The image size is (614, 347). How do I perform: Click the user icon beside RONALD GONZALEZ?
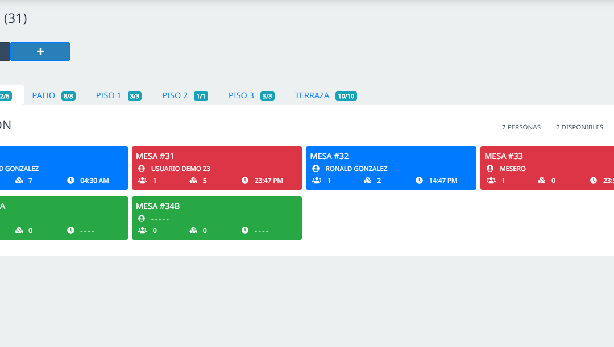316,169
